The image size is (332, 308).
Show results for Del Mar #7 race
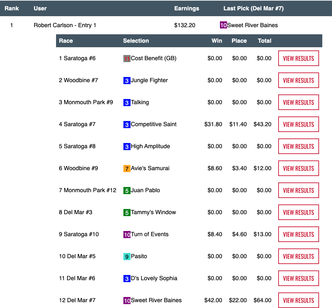point(298,300)
